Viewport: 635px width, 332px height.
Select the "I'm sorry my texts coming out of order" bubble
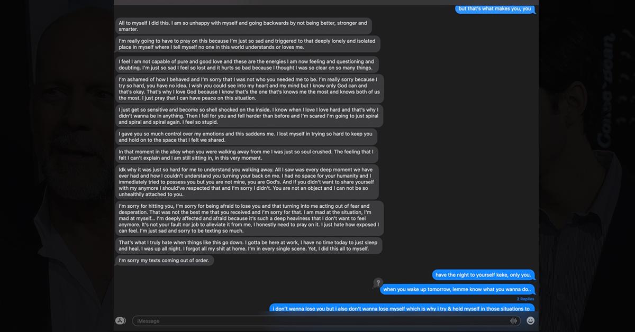165,261
